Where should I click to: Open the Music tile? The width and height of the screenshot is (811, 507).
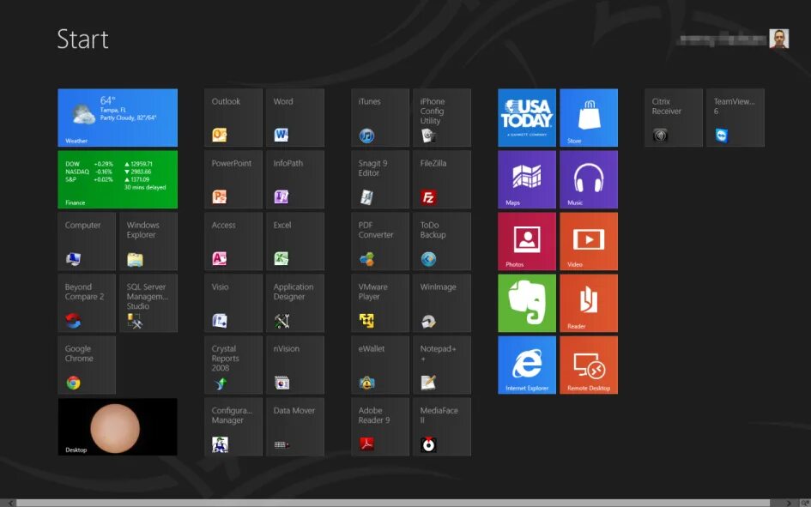tap(589, 179)
